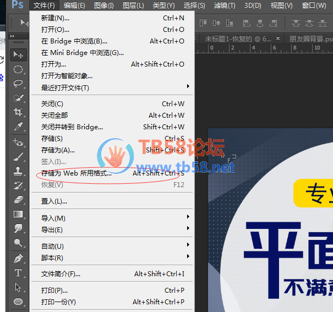Select the Gradient tool
This screenshot has width=333, height=312.
point(18,214)
